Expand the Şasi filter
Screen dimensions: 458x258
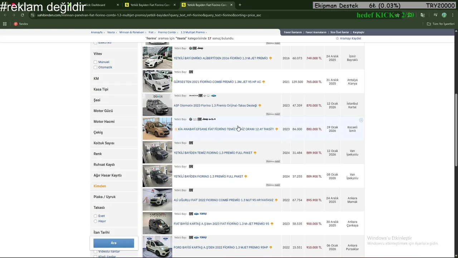[114, 100]
